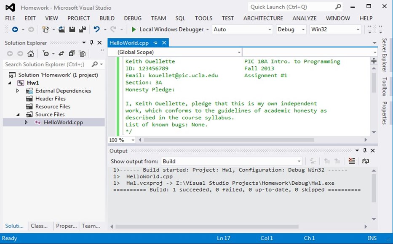Collapse the Hw1 project node

pos(10,83)
